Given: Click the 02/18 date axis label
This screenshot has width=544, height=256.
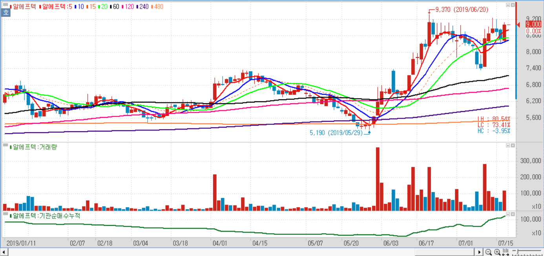Looking at the screenshot, I should [x=105, y=243].
